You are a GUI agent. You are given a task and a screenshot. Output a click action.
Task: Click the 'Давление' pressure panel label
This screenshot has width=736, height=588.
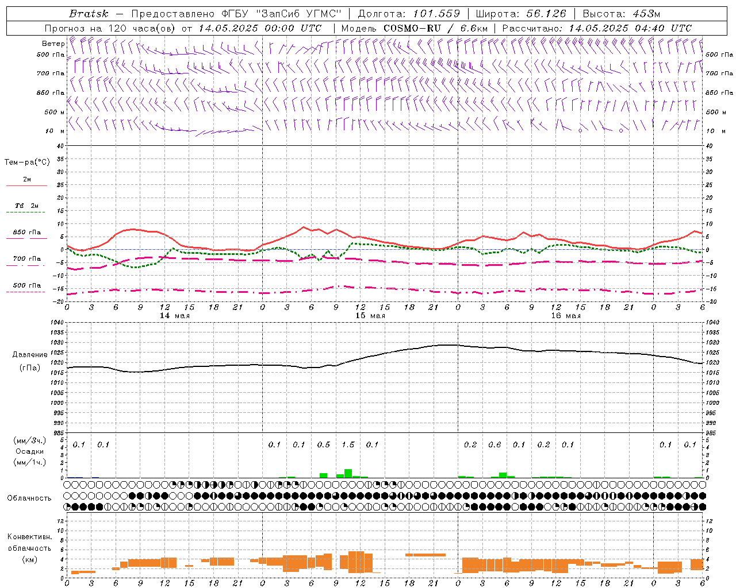click(x=30, y=355)
